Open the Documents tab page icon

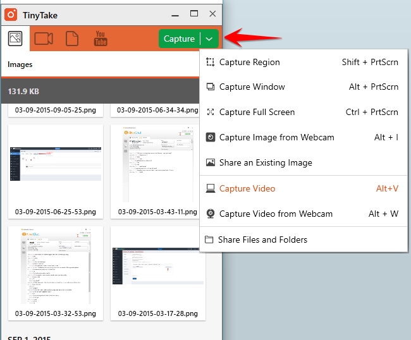(x=72, y=39)
